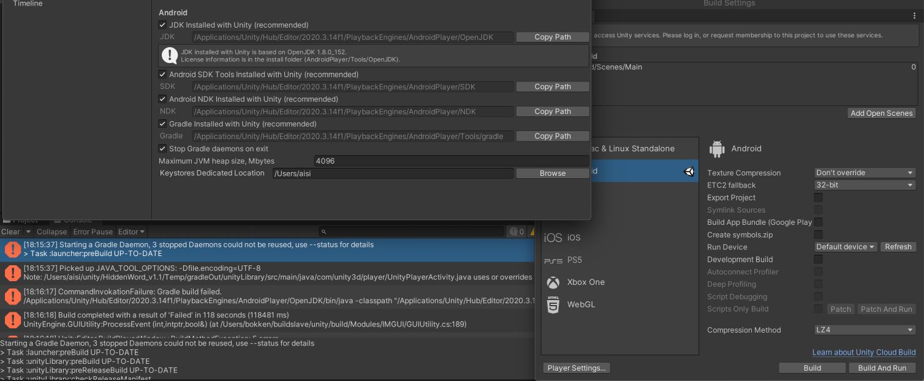924x381 pixels.
Task: Enable the Create symbols.zip checkbox
Action: coord(818,235)
